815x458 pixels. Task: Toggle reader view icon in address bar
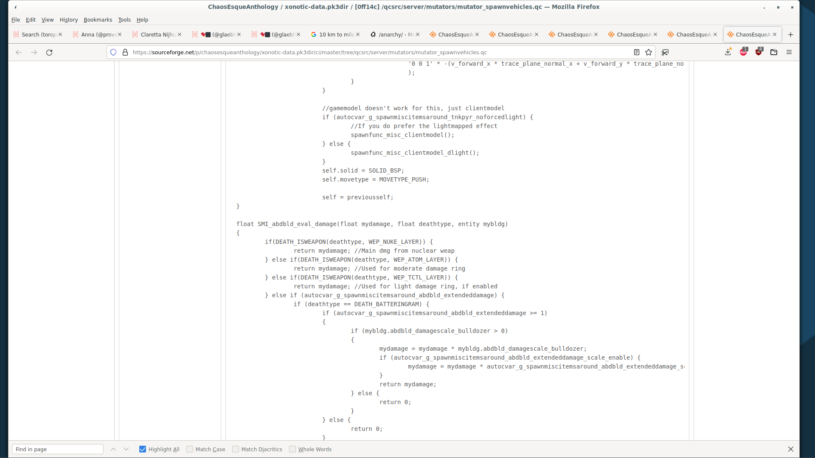[x=636, y=52]
